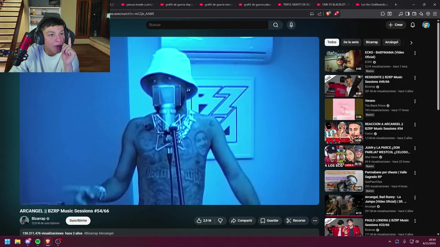The height and width of the screenshot is (247, 440).
Task: Toggle browser sidebar panel
Action: pyautogui.click(x=407, y=14)
